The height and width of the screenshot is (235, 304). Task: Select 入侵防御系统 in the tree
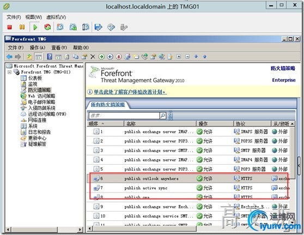click(x=41, y=108)
